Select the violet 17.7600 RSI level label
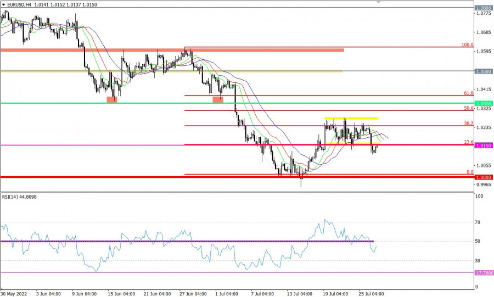Screen dimensions: 494x297 [484, 272]
